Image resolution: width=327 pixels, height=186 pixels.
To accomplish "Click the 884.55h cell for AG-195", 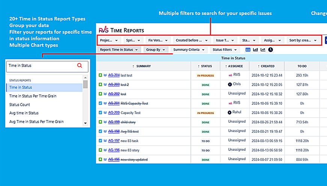I will pyautogui.click(x=302, y=159).
